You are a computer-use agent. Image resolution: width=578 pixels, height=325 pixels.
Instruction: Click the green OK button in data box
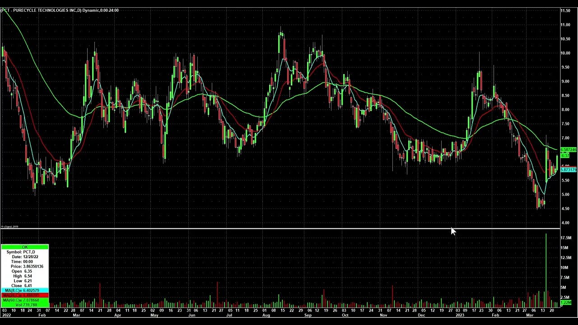(x=25, y=247)
